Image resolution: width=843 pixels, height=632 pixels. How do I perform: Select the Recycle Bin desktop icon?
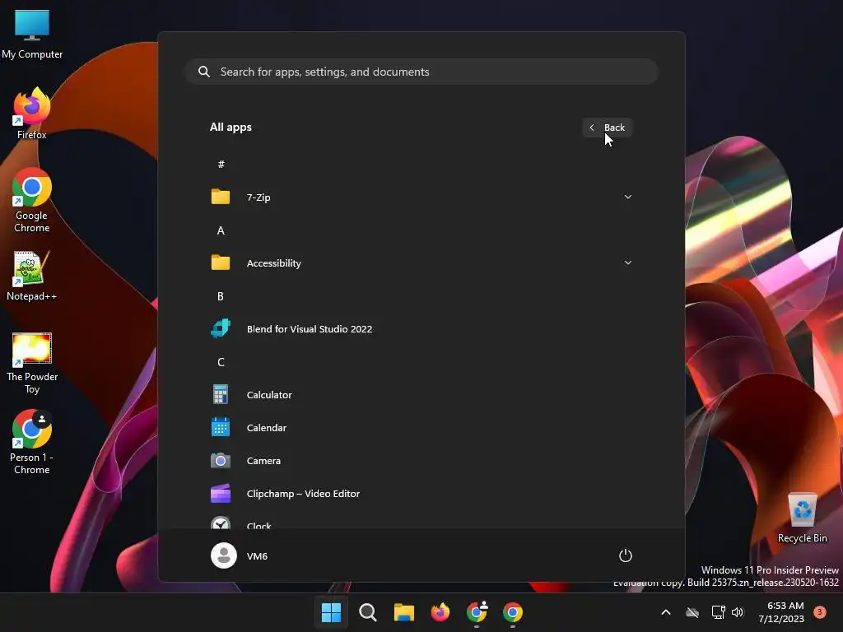[x=802, y=518]
